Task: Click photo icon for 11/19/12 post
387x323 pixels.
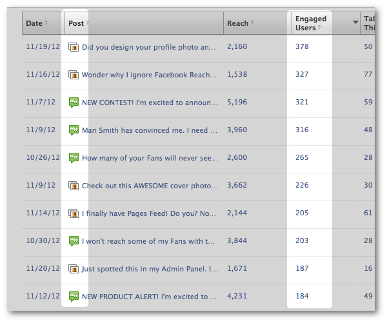Action: click(74, 47)
